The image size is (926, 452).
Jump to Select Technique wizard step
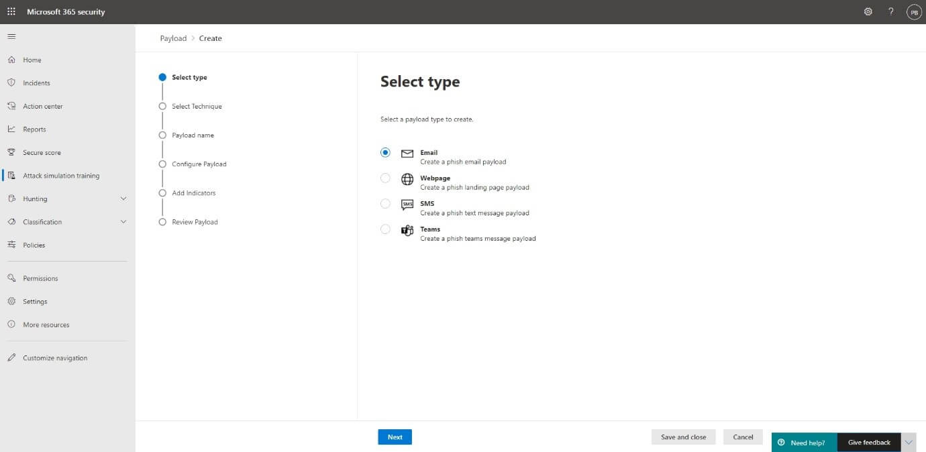[197, 107]
